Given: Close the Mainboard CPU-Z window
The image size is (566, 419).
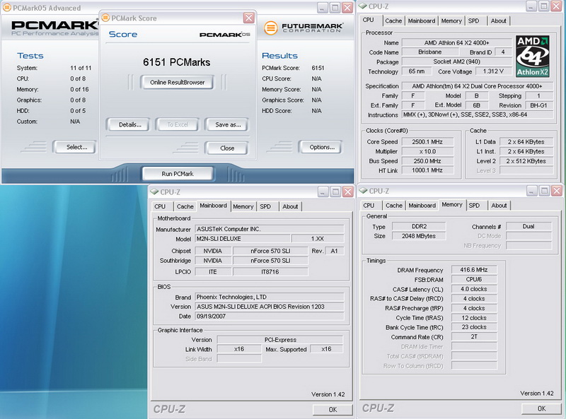Looking at the screenshot, I should (x=347, y=191).
